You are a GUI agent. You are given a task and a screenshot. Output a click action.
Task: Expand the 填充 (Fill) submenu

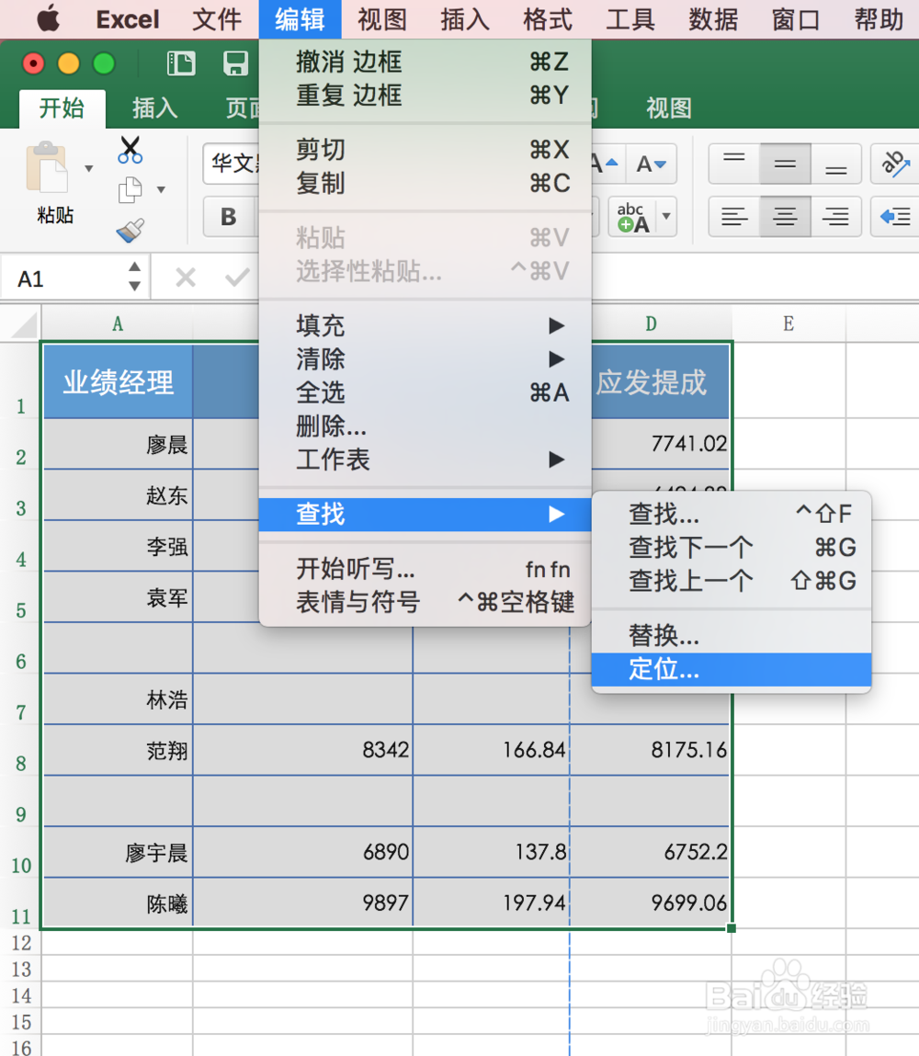pos(322,324)
